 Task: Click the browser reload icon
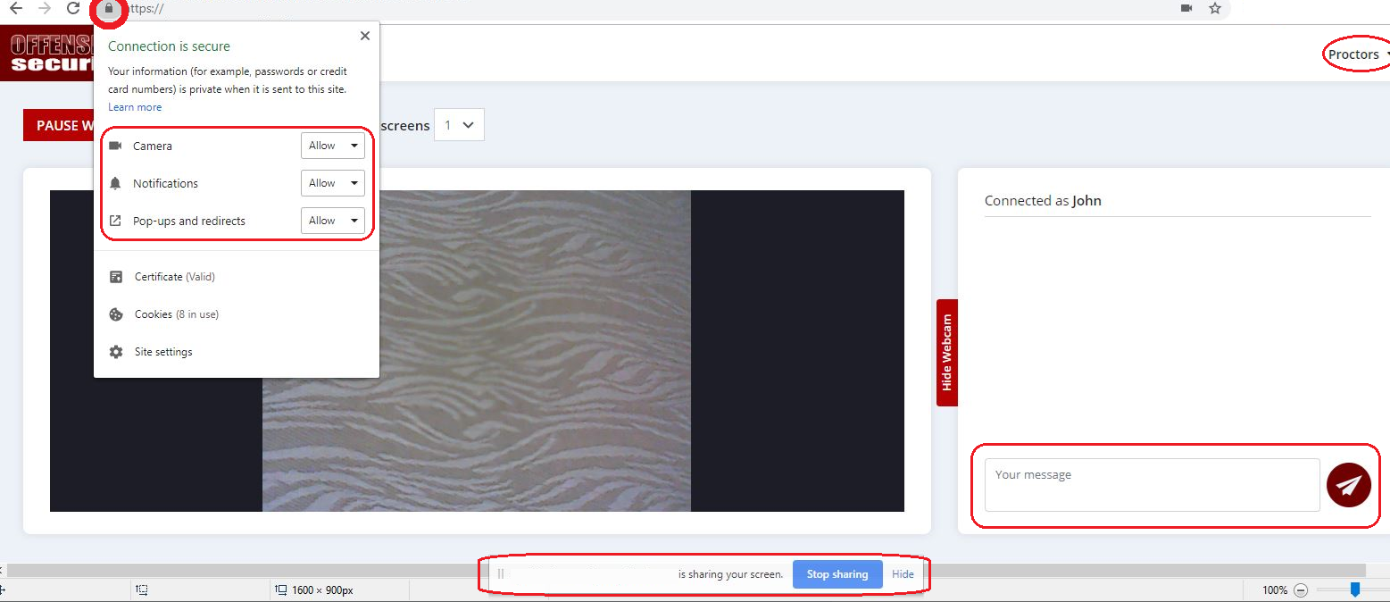click(74, 9)
